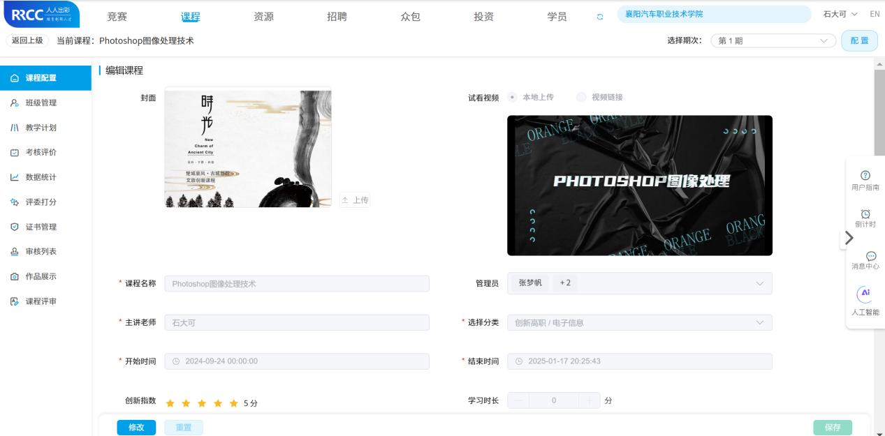Go to 证书管理 in sidebar

pyautogui.click(x=41, y=227)
